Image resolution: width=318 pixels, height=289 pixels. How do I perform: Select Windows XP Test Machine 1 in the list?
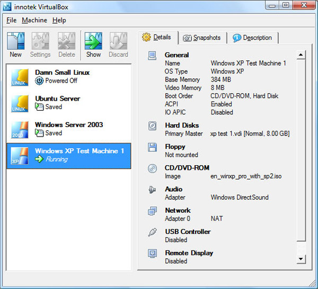(69, 156)
